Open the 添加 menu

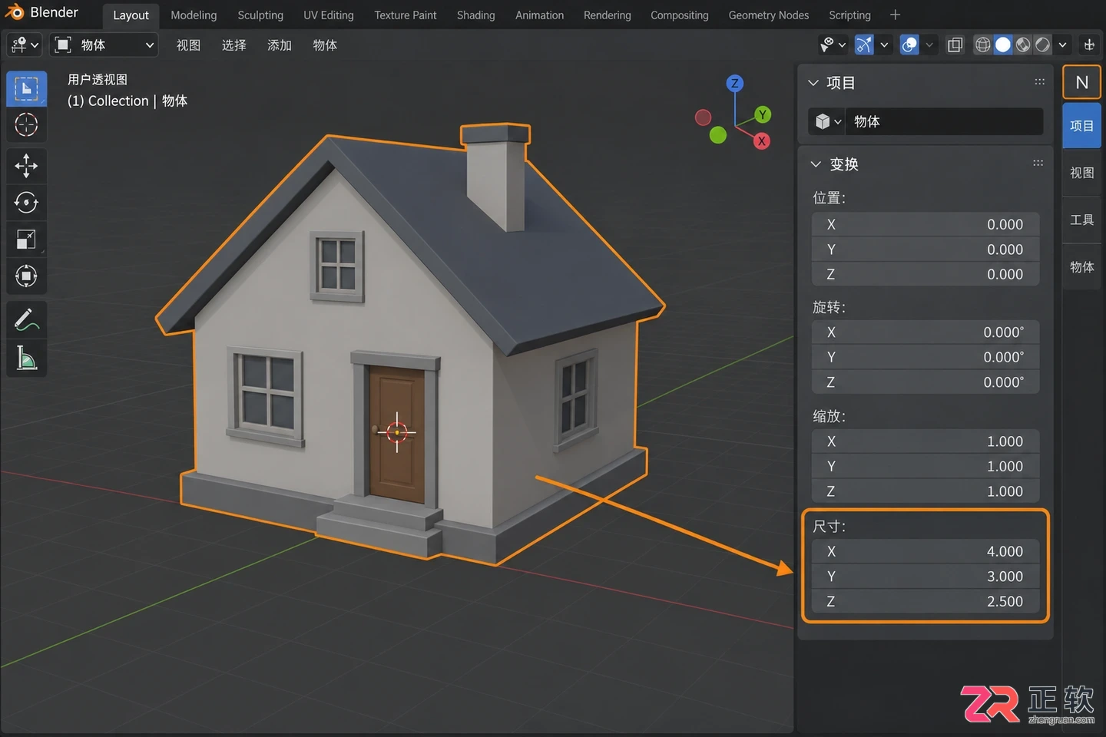click(280, 45)
